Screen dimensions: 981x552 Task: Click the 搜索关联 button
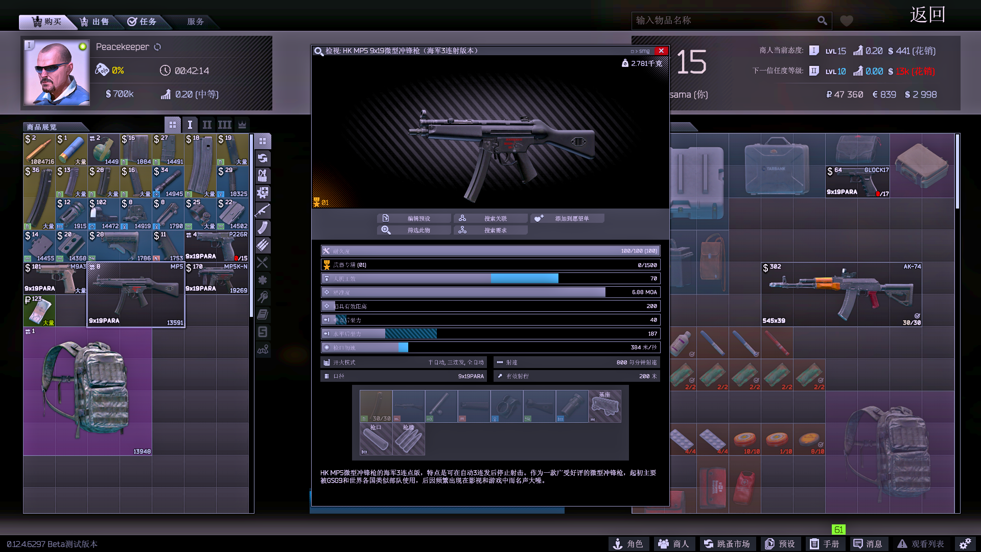491,218
